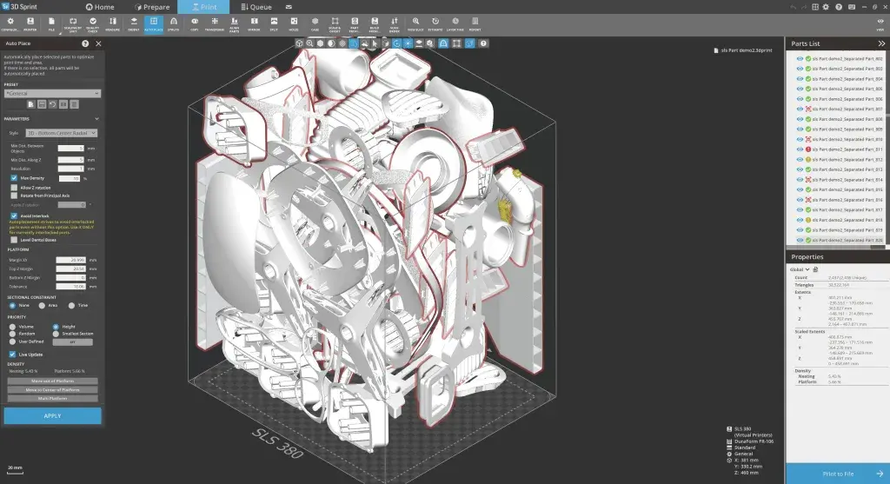Run the Quality Check tool
The image size is (890, 484).
(x=92, y=23)
